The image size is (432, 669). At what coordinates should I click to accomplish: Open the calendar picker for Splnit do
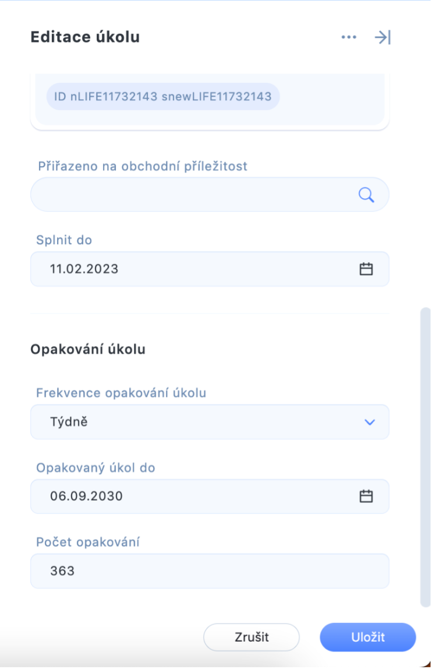[x=366, y=269]
